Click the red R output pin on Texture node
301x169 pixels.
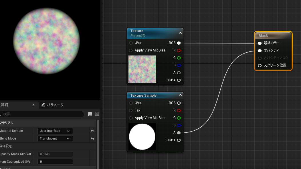pos(179,50)
